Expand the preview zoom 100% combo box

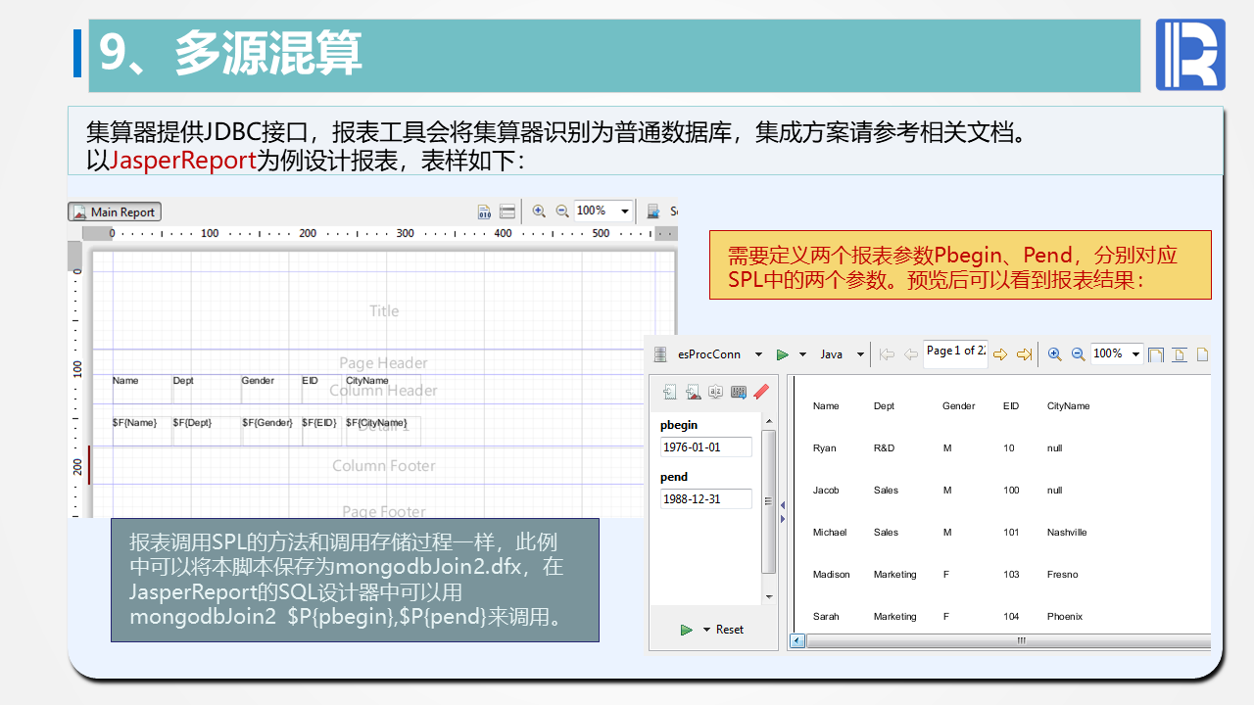coord(1135,354)
